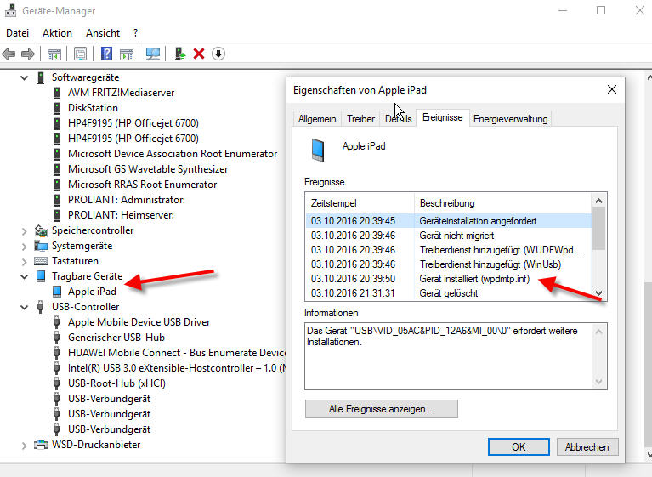Expand the WSD-Druckanbieter node
This screenshot has width=652, height=477.
coord(24,445)
